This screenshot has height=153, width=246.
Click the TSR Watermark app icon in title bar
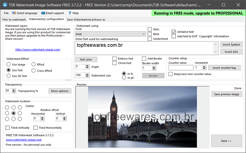pyautogui.click(x=4, y=4)
